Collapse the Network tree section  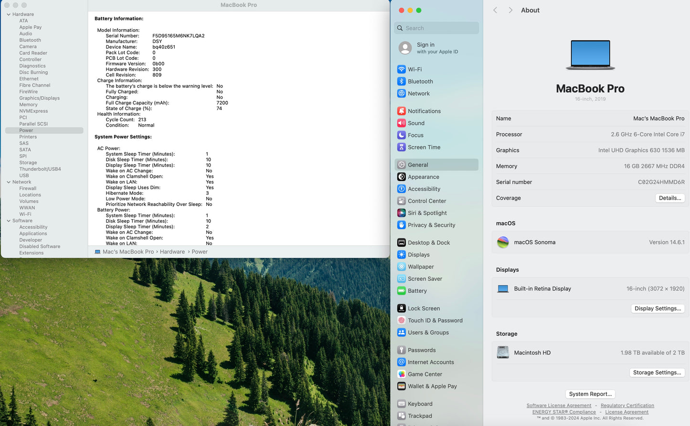tap(9, 182)
